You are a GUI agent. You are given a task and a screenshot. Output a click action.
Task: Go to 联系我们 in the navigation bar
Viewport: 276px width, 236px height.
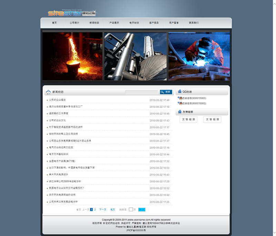[194, 23]
